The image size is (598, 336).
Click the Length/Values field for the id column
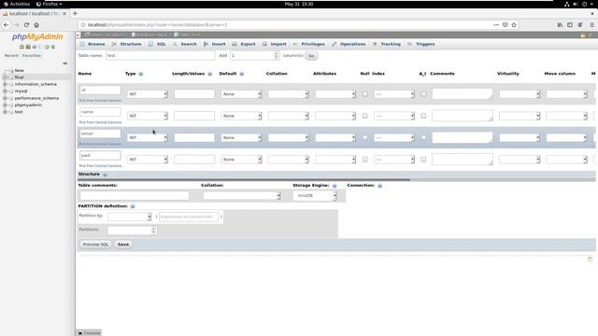(194, 94)
